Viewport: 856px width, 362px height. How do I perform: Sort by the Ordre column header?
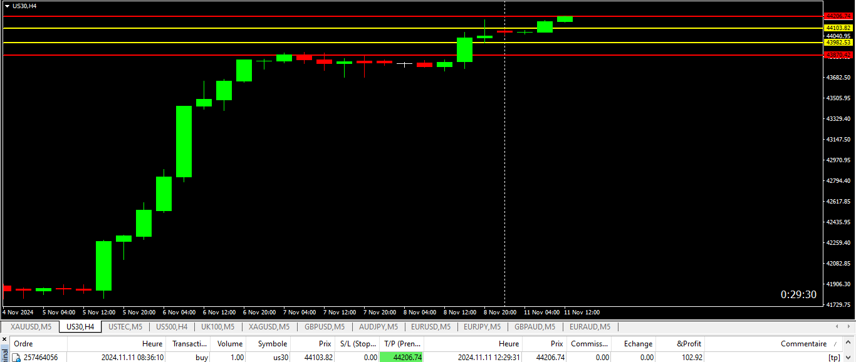(x=24, y=344)
